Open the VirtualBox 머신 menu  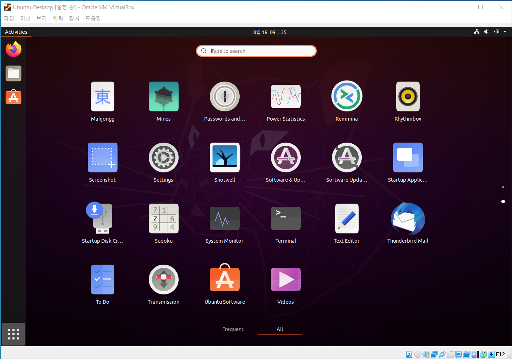tap(25, 18)
